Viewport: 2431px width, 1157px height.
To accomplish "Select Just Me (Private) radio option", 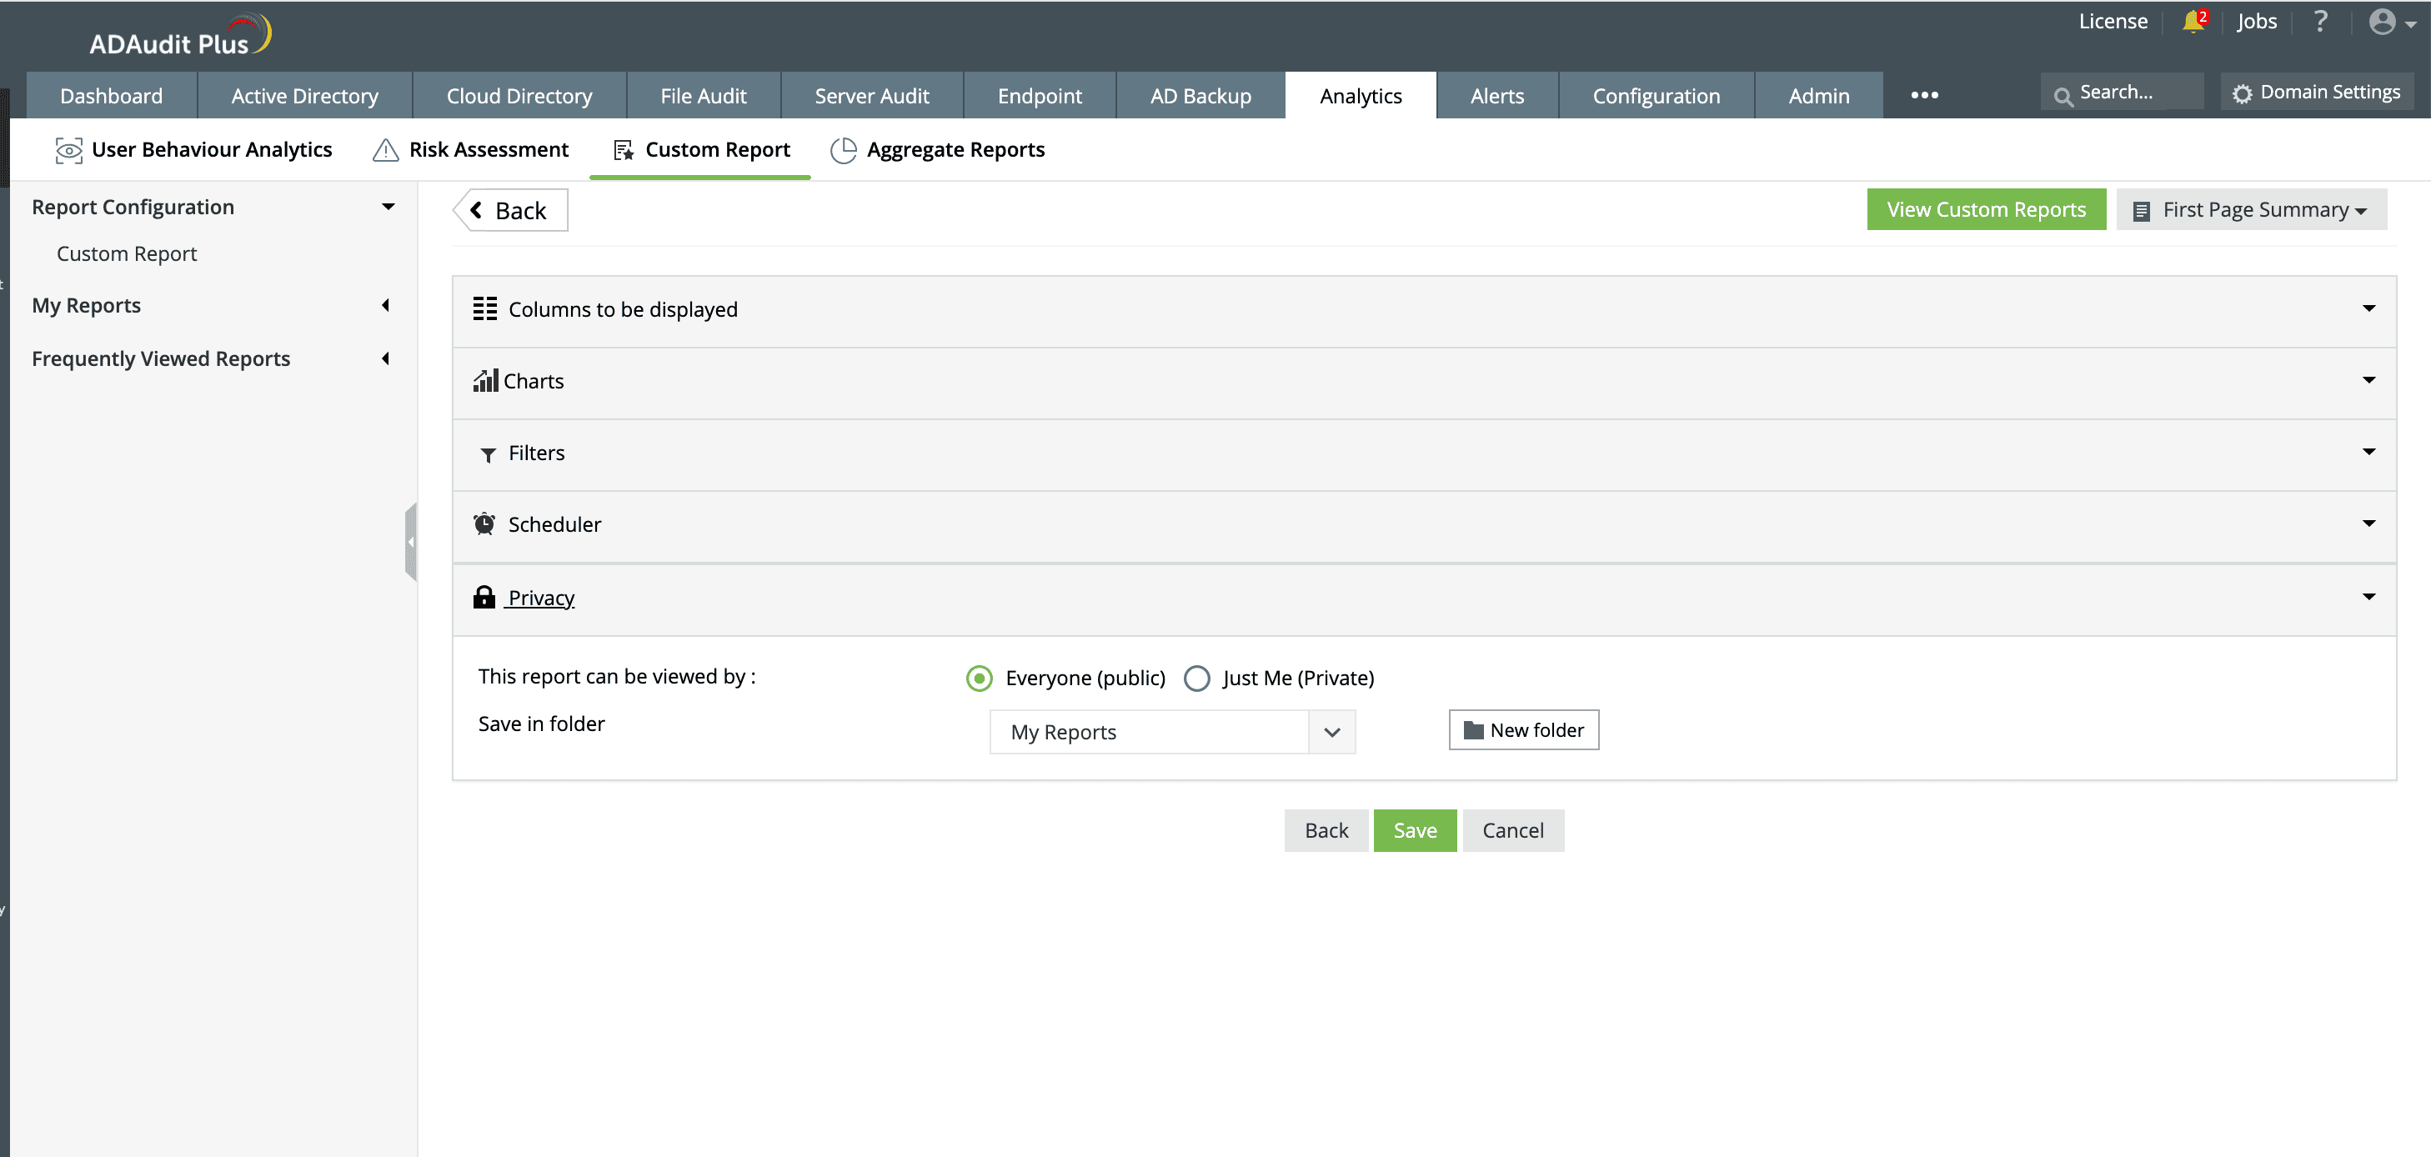I will [x=1196, y=678].
